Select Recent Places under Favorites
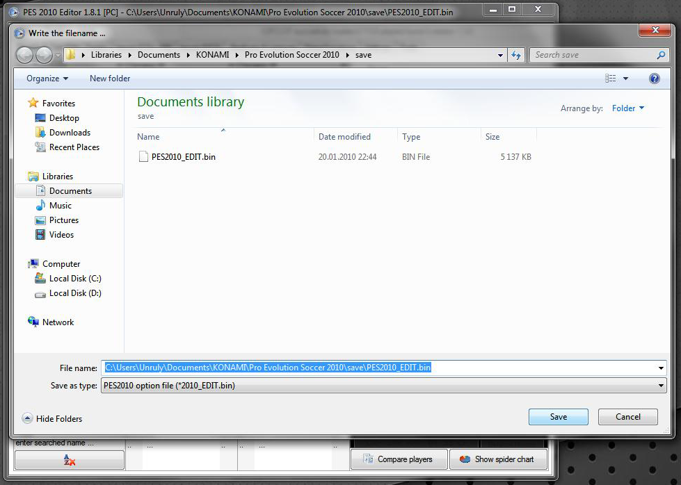Screen dimensions: 681x485 click(x=74, y=147)
